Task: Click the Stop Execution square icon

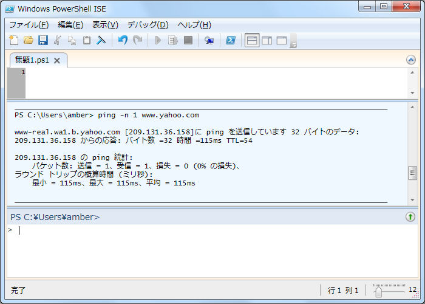Action: 188,41
